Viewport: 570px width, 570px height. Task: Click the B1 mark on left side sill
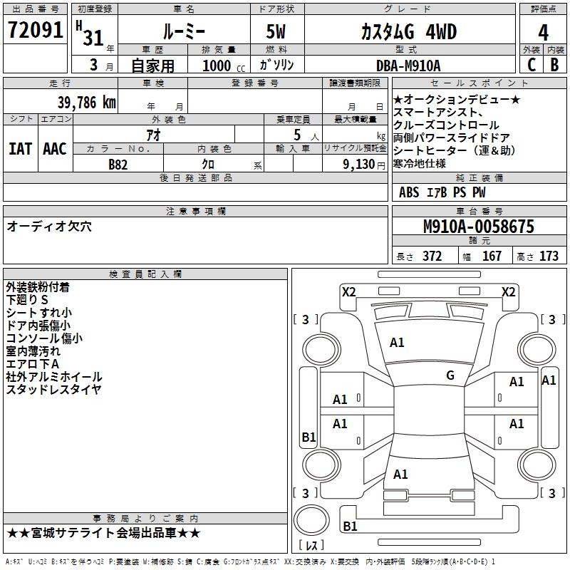309,437
